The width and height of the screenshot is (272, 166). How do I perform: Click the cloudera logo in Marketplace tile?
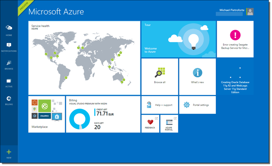(x=45, y=116)
